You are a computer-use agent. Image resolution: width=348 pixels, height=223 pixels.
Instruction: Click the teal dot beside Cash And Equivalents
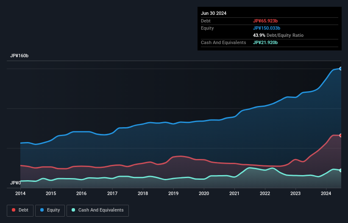coord(73,210)
